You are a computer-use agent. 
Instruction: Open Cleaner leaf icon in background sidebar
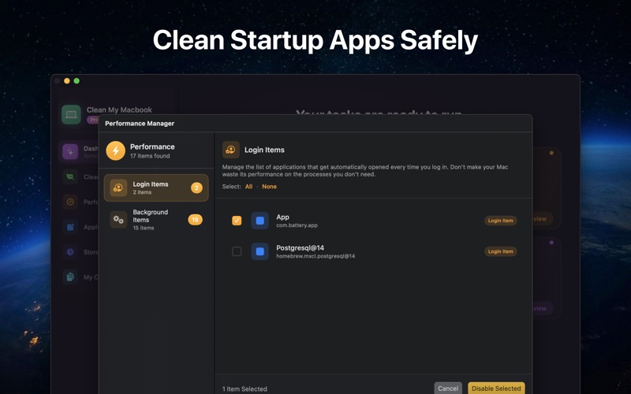click(x=70, y=177)
